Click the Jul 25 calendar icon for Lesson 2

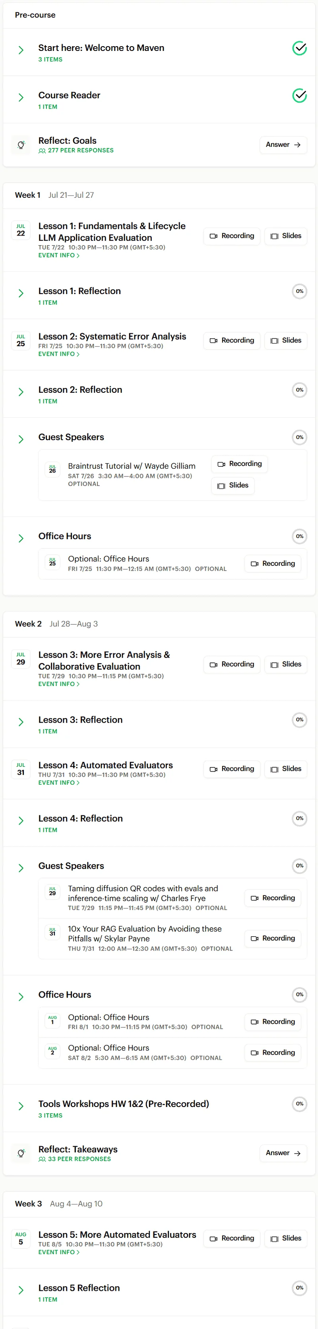coord(21,341)
